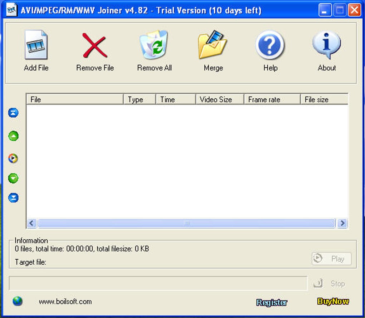Click the About label text
Image resolution: width=365 pixels, height=318 pixels.
click(x=327, y=68)
